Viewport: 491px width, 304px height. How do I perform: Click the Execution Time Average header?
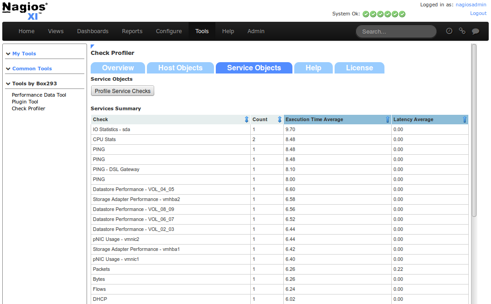[x=338, y=119]
